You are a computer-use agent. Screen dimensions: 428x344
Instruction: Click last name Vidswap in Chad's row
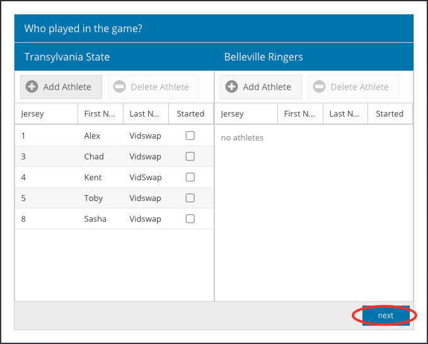(145, 157)
